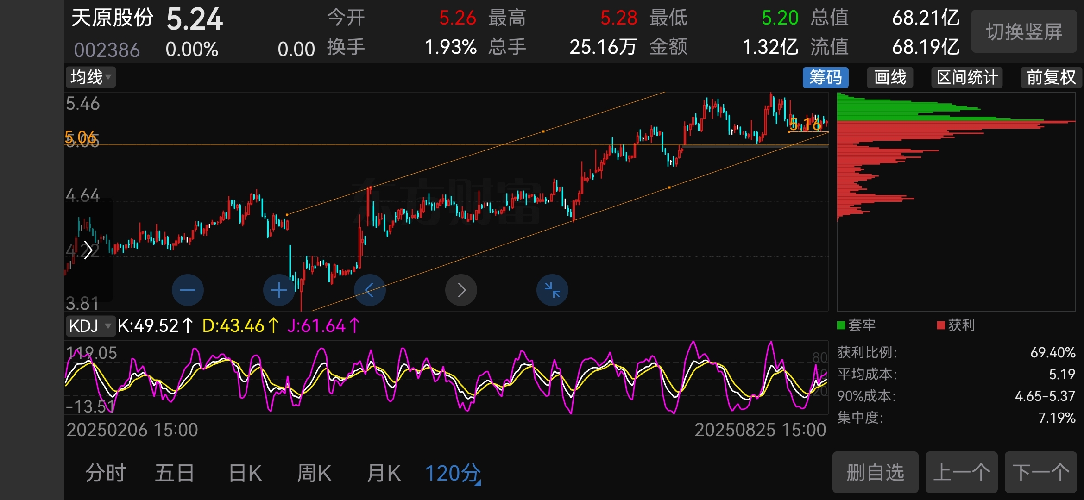Image resolution: width=1084 pixels, height=500 pixels.
Task: Click 删自选 to remove from watchlist
Action: pos(875,473)
